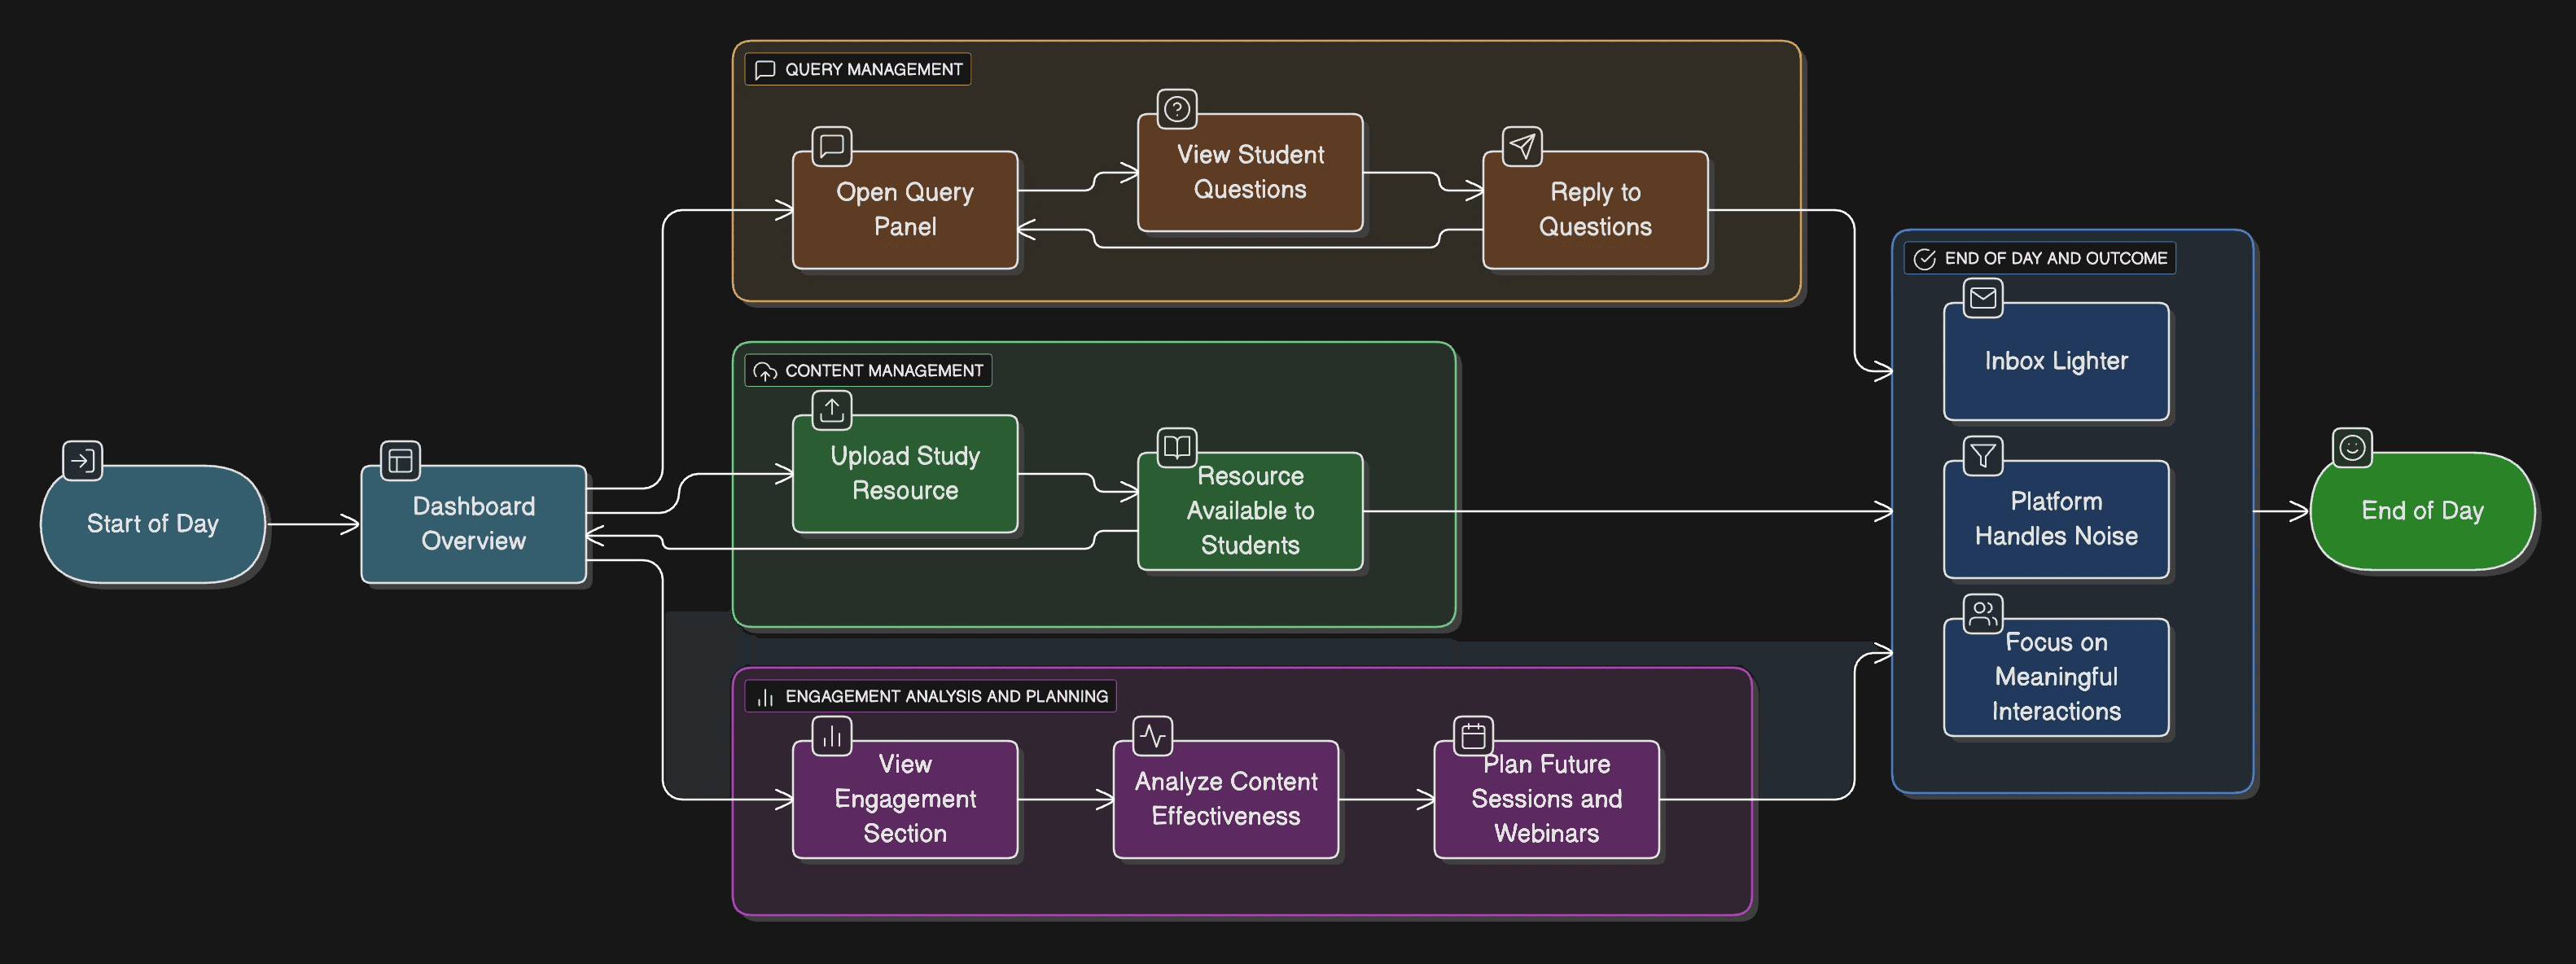Click the upload icon on Upload Study Resource
The image size is (2576, 964).
click(831, 410)
